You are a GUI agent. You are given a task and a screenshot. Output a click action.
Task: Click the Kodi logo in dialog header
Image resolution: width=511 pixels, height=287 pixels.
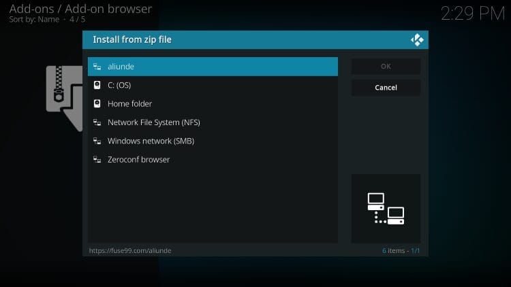417,40
